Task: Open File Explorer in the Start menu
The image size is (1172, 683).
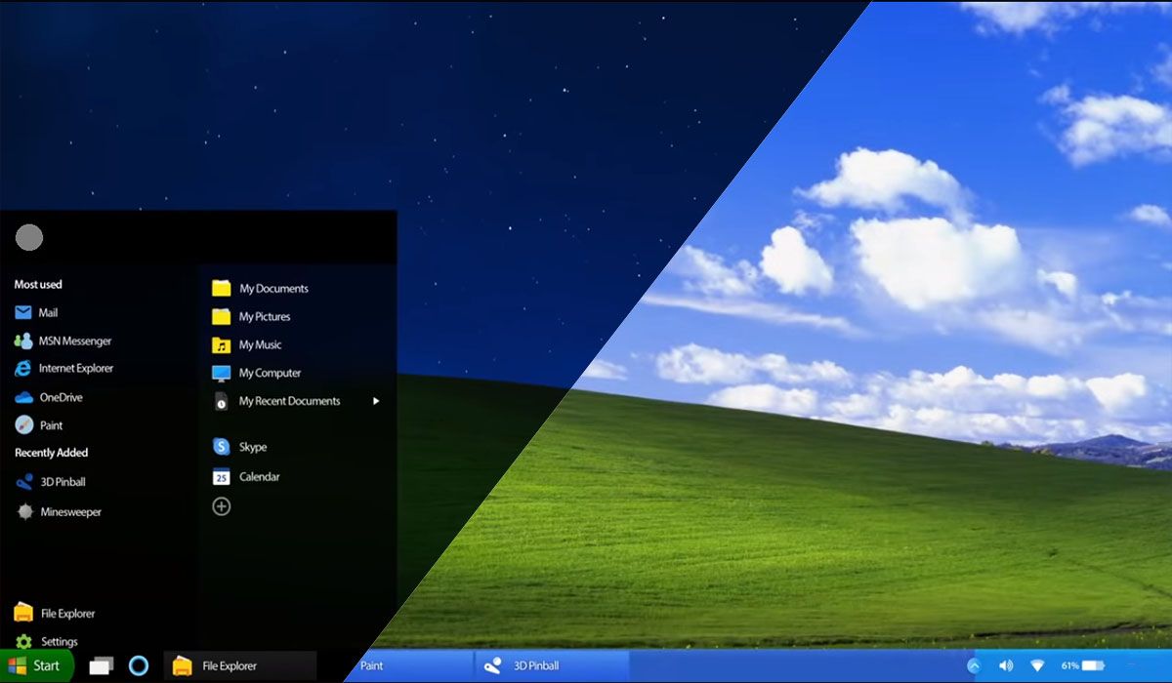Action: click(x=55, y=614)
